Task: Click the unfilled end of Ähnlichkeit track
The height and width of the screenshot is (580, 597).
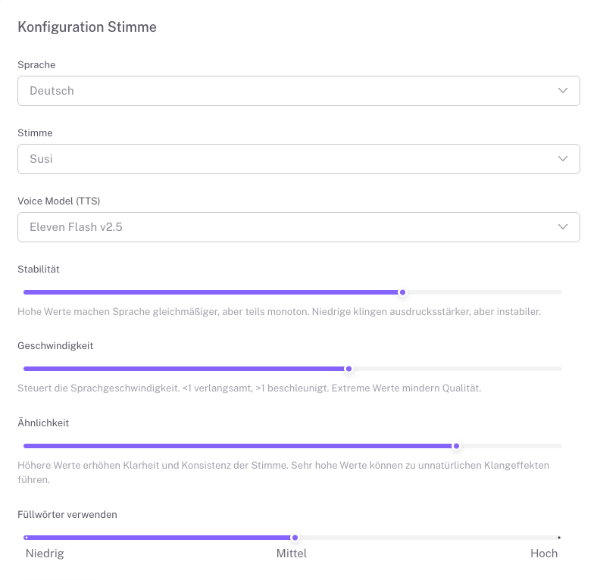Action: click(557, 446)
